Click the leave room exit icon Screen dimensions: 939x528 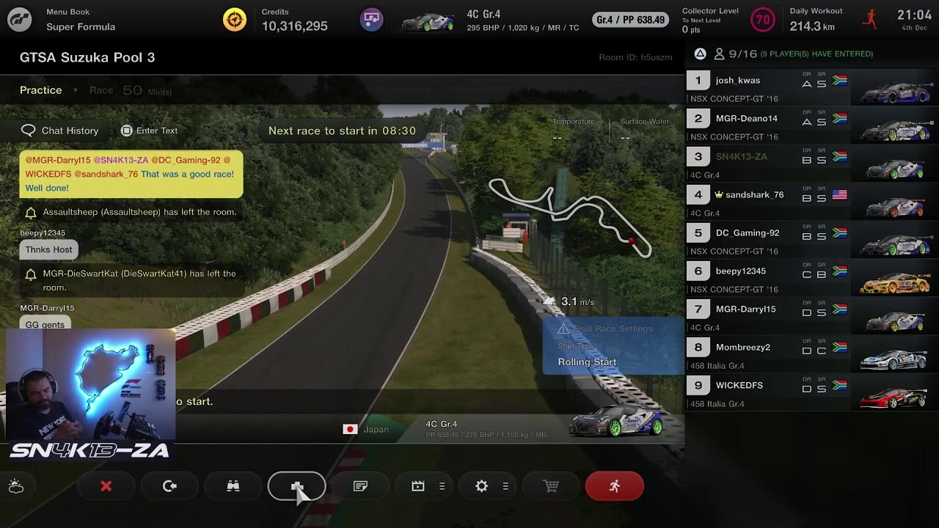click(x=169, y=486)
